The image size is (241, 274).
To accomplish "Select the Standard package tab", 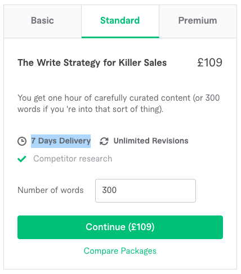I will point(120,21).
